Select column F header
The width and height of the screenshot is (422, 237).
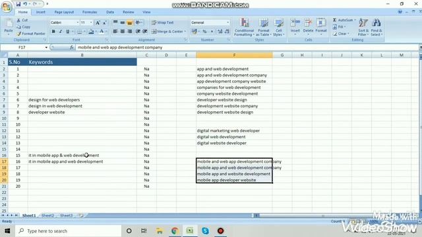coord(234,55)
